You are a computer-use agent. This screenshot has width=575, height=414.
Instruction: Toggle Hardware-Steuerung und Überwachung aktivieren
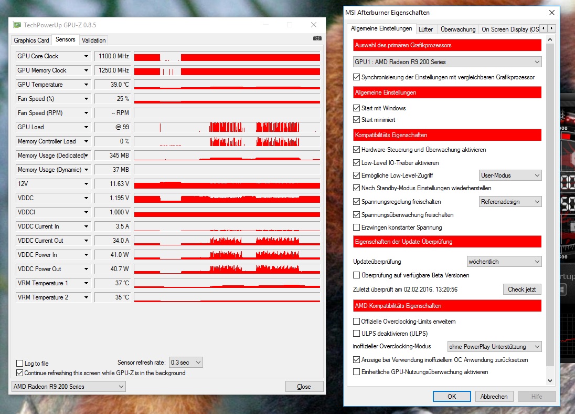[356, 150]
